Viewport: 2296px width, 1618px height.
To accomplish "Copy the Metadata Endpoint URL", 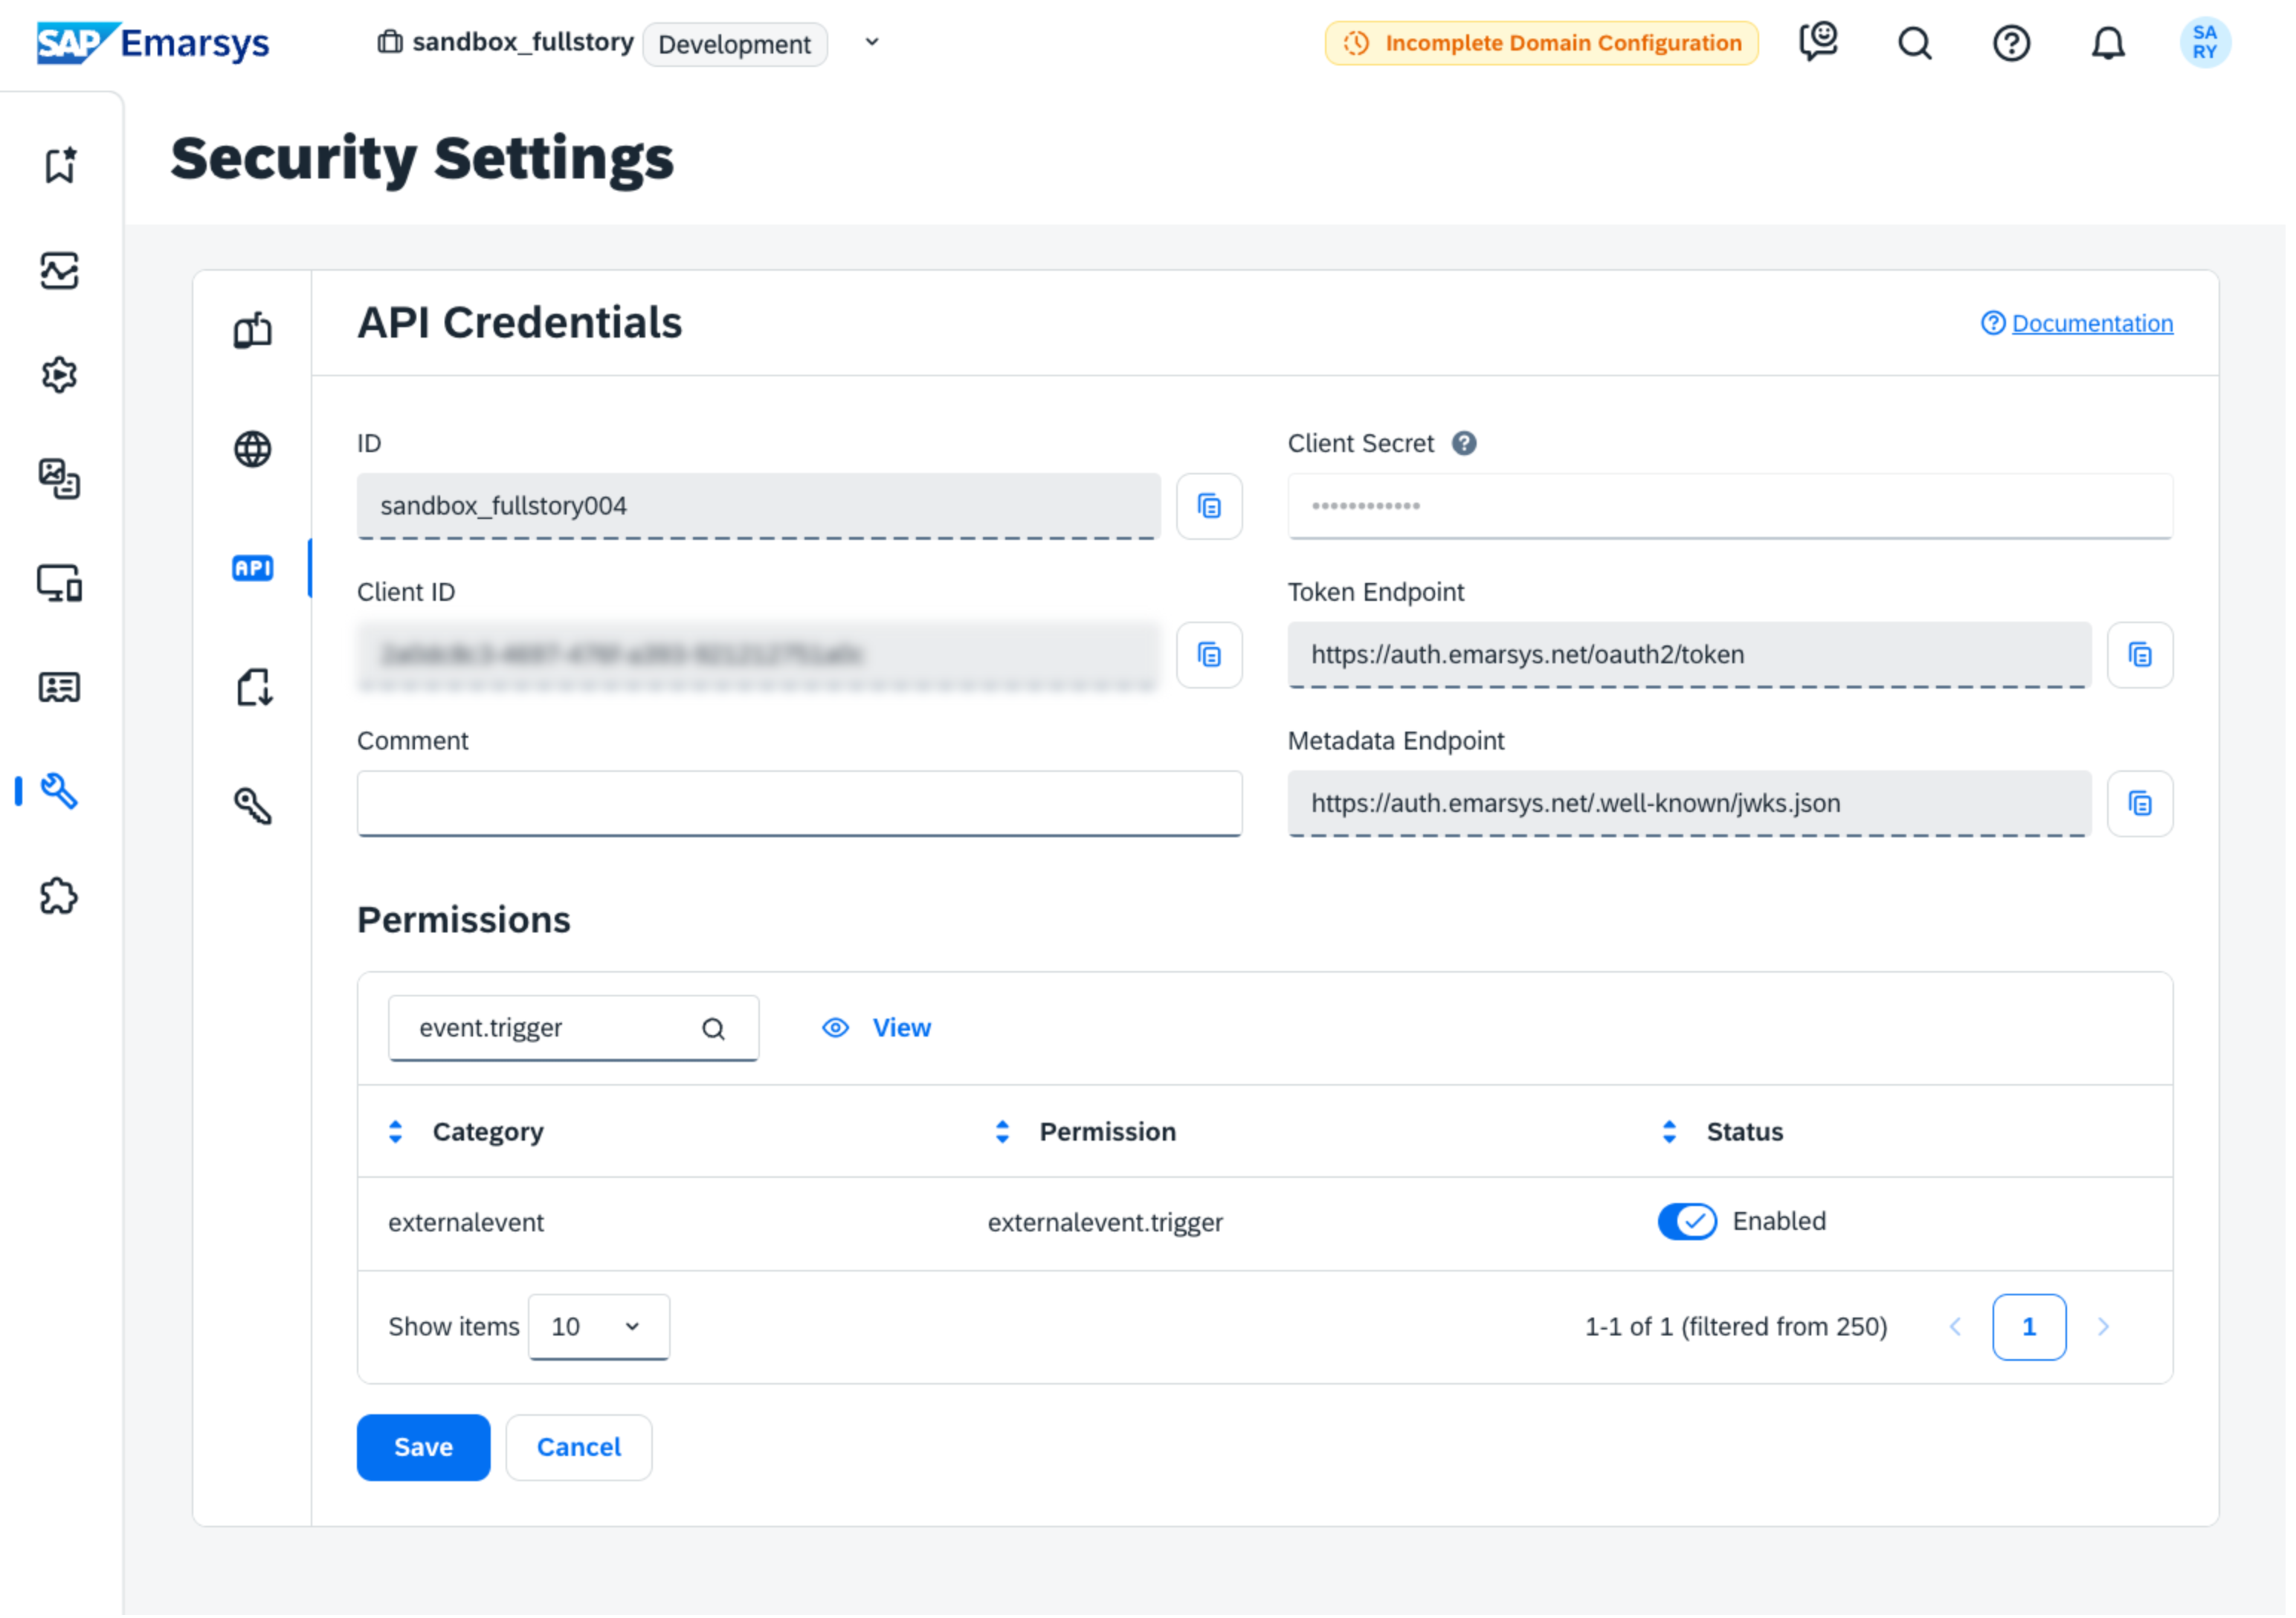I will [2139, 804].
